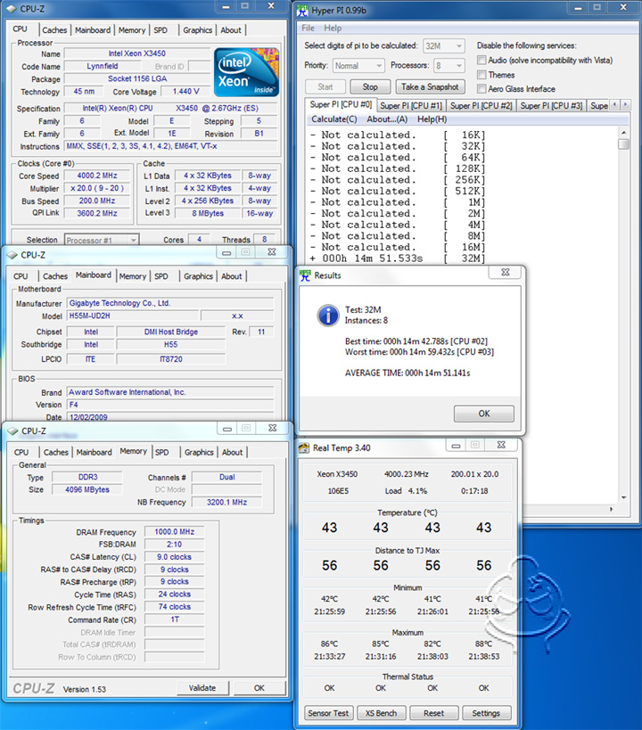Click OK in the CPU-Z Memory window
The width and height of the screenshot is (642, 730).
tap(259, 687)
